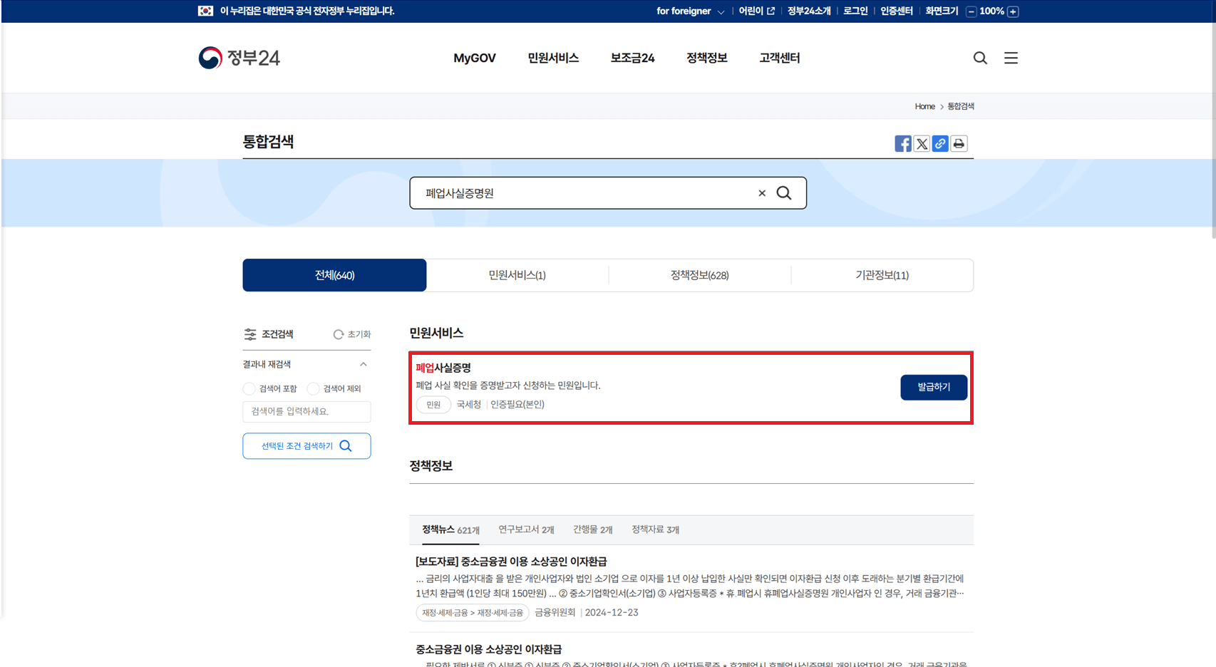Screen dimensions: 1216x667
Task: Print the page using the printer icon
Action: 958,143
